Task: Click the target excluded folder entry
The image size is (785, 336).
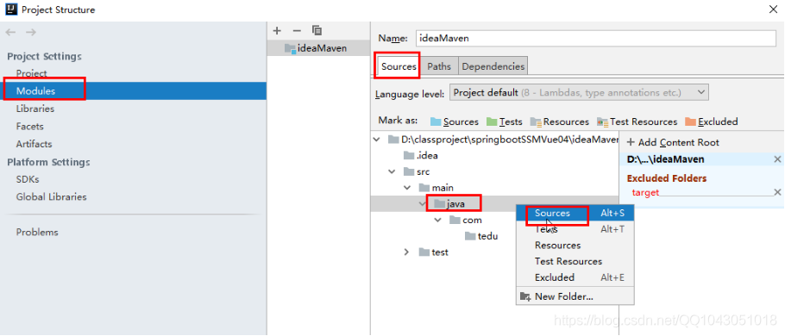Action: 645,192
